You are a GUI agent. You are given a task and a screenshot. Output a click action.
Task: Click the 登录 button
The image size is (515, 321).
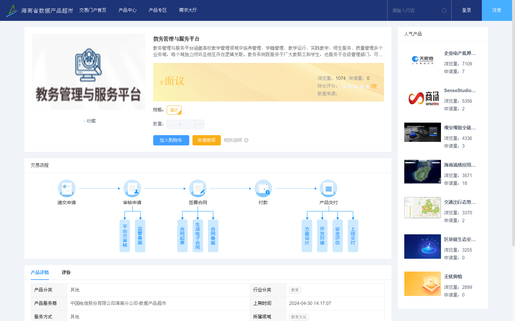pos(466,10)
